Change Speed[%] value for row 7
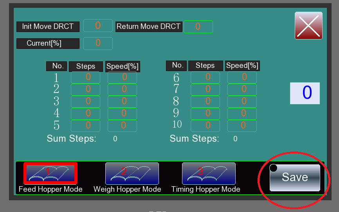This screenshot has height=212, width=339. [x=242, y=89]
